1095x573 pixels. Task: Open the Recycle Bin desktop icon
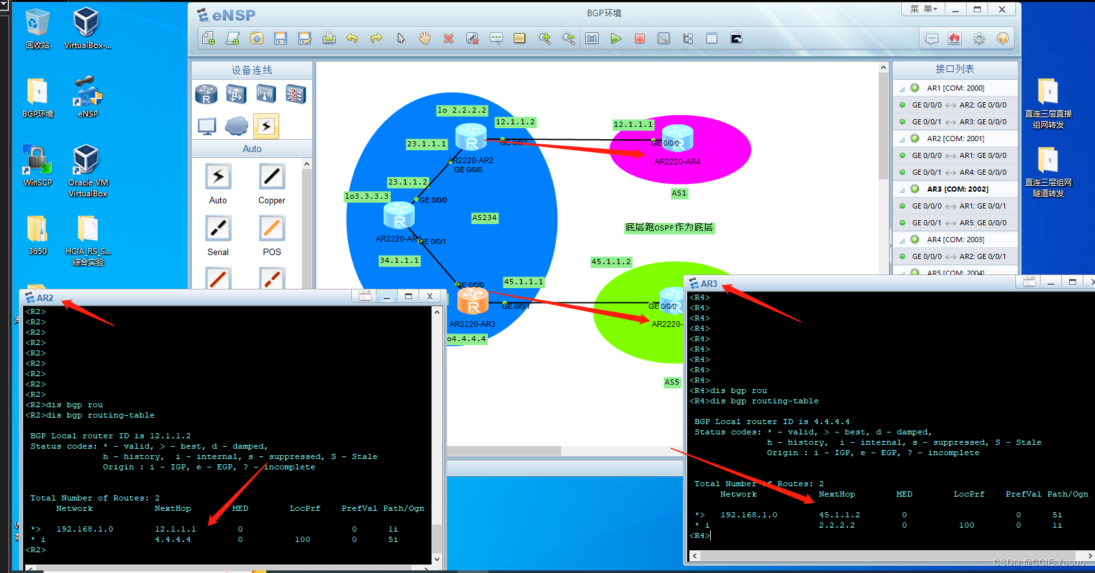(x=38, y=28)
